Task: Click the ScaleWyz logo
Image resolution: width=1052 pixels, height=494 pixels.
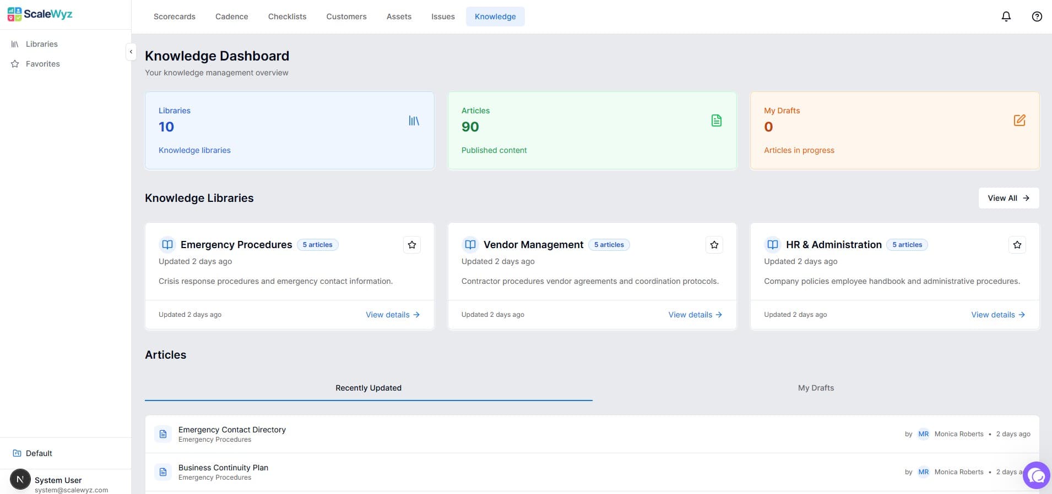Action: point(40,14)
